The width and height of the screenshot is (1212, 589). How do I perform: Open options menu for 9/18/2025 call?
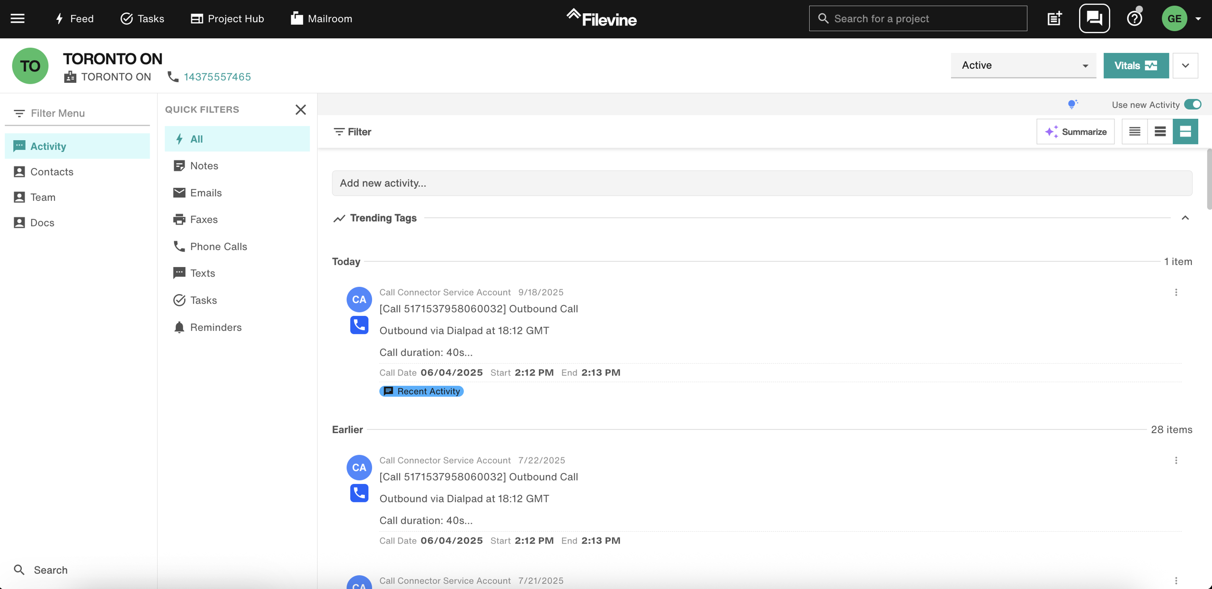pos(1176,292)
